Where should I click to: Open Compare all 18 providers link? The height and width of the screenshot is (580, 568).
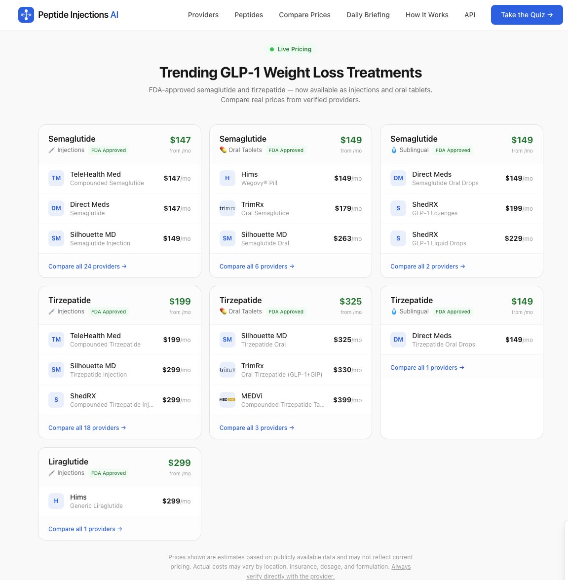[87, 427]
